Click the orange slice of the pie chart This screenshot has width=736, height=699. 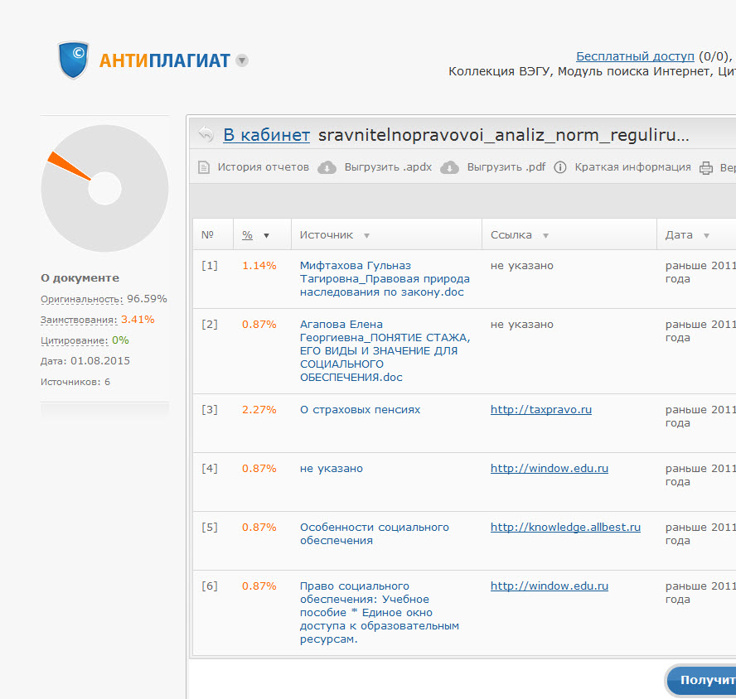click(x=69, y=166)
